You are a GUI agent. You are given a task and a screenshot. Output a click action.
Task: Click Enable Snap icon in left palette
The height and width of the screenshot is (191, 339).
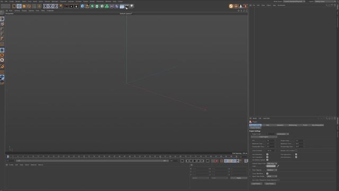[x=2, y=66]
